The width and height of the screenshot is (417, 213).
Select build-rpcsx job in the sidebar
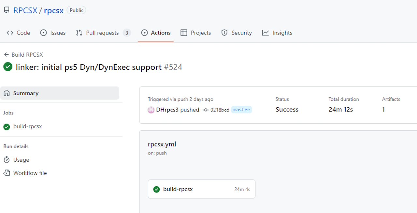(27, 126)
